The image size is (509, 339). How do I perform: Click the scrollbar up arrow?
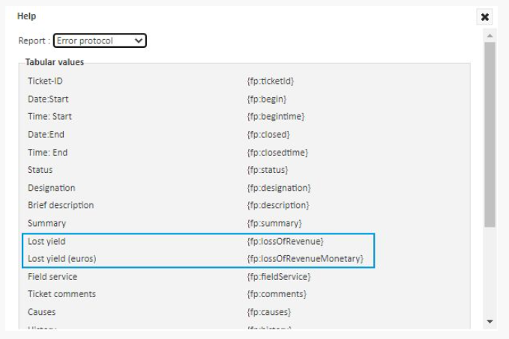(x=490, y=35)
